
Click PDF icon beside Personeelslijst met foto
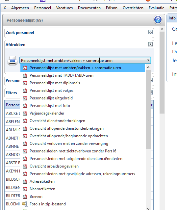click(x=25, y=106)
